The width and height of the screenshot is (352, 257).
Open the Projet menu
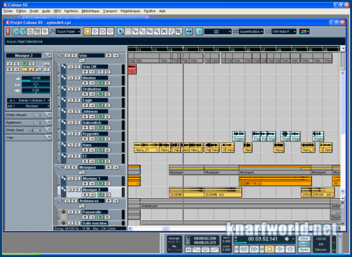click(x=34, y=11)
